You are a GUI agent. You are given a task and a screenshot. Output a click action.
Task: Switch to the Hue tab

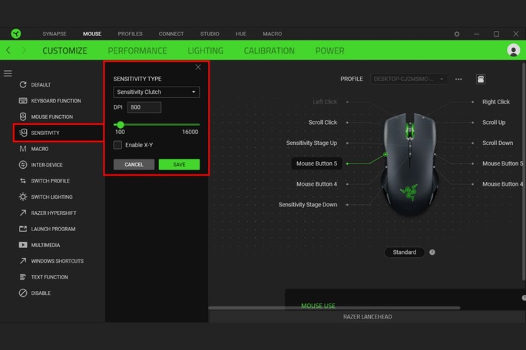(241, 34)
